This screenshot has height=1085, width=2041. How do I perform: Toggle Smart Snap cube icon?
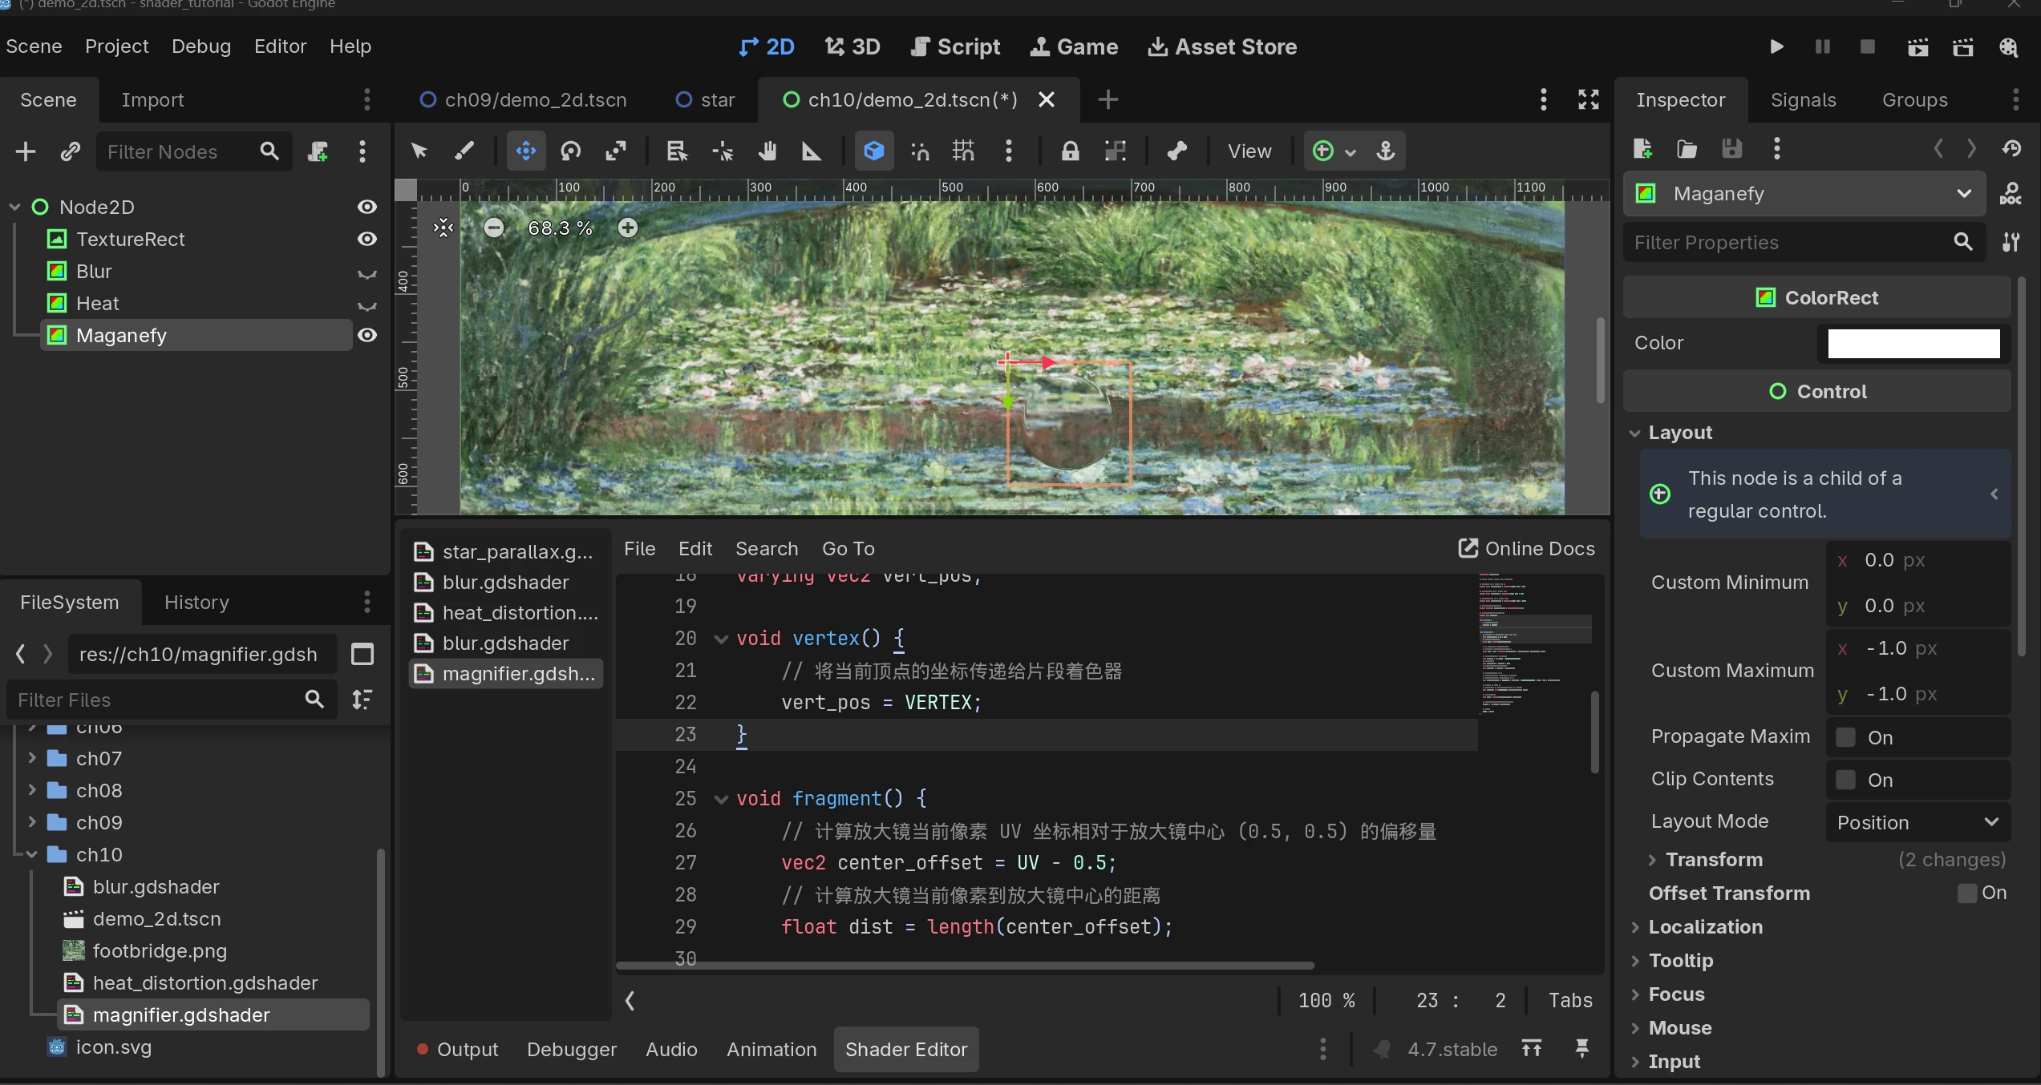tap(874, 151)
